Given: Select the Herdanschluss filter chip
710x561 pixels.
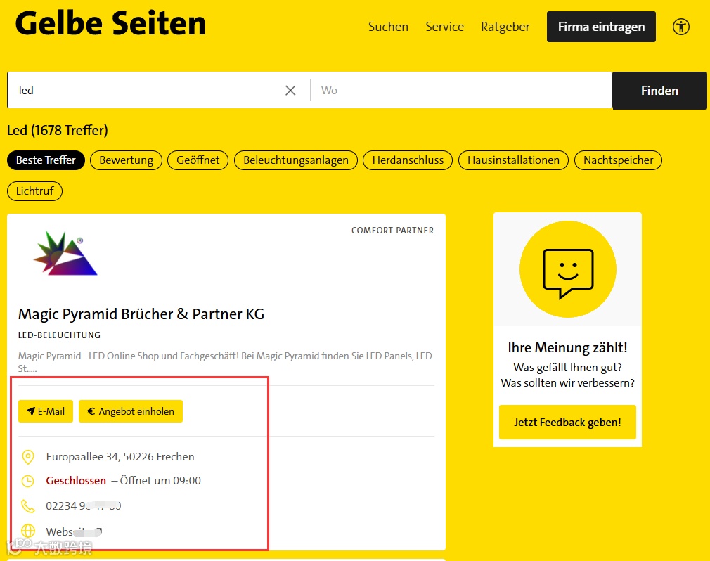Looking at the screenshot, I should (408, 160).
